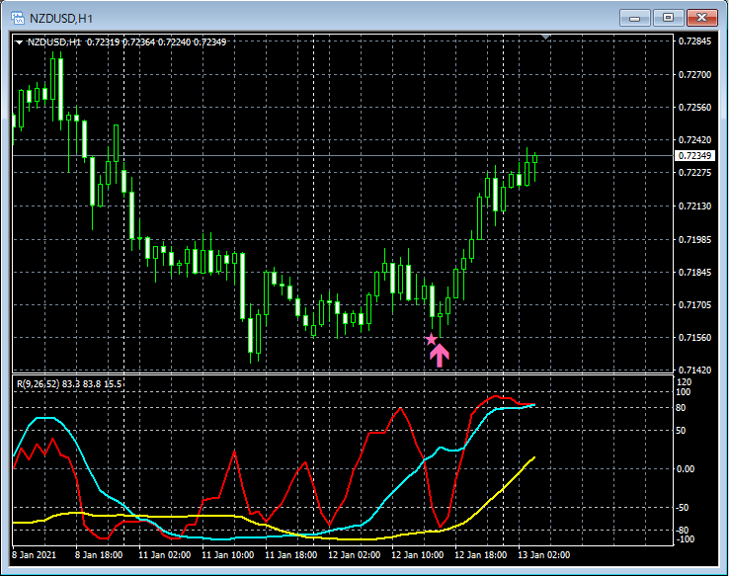Image resolution: width=730 pixels, height=576 pixels.
Task: Click the grey chart shift triangle marker
Action: pyautogui.click(x=546, y=38)
